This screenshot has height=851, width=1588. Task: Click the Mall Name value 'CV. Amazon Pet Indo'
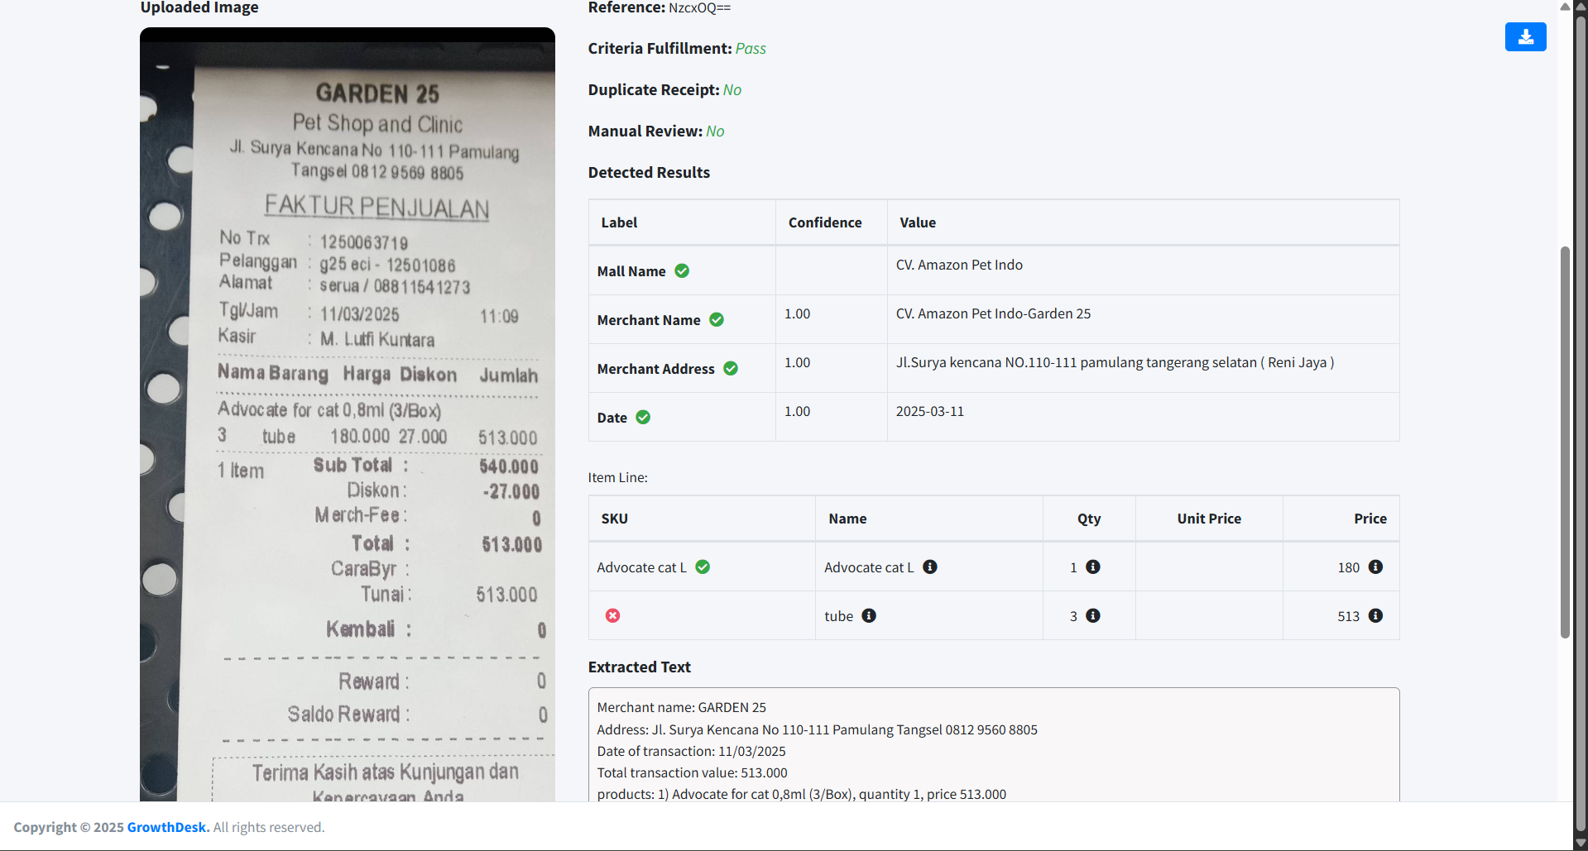click(x=959, y=265)
